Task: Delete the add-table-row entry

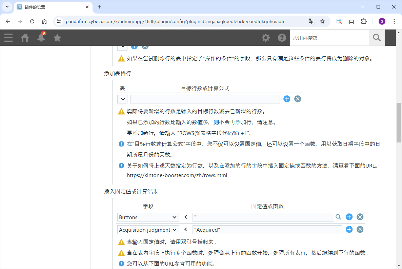Action: pyautogui.click(x=298, y=99)
